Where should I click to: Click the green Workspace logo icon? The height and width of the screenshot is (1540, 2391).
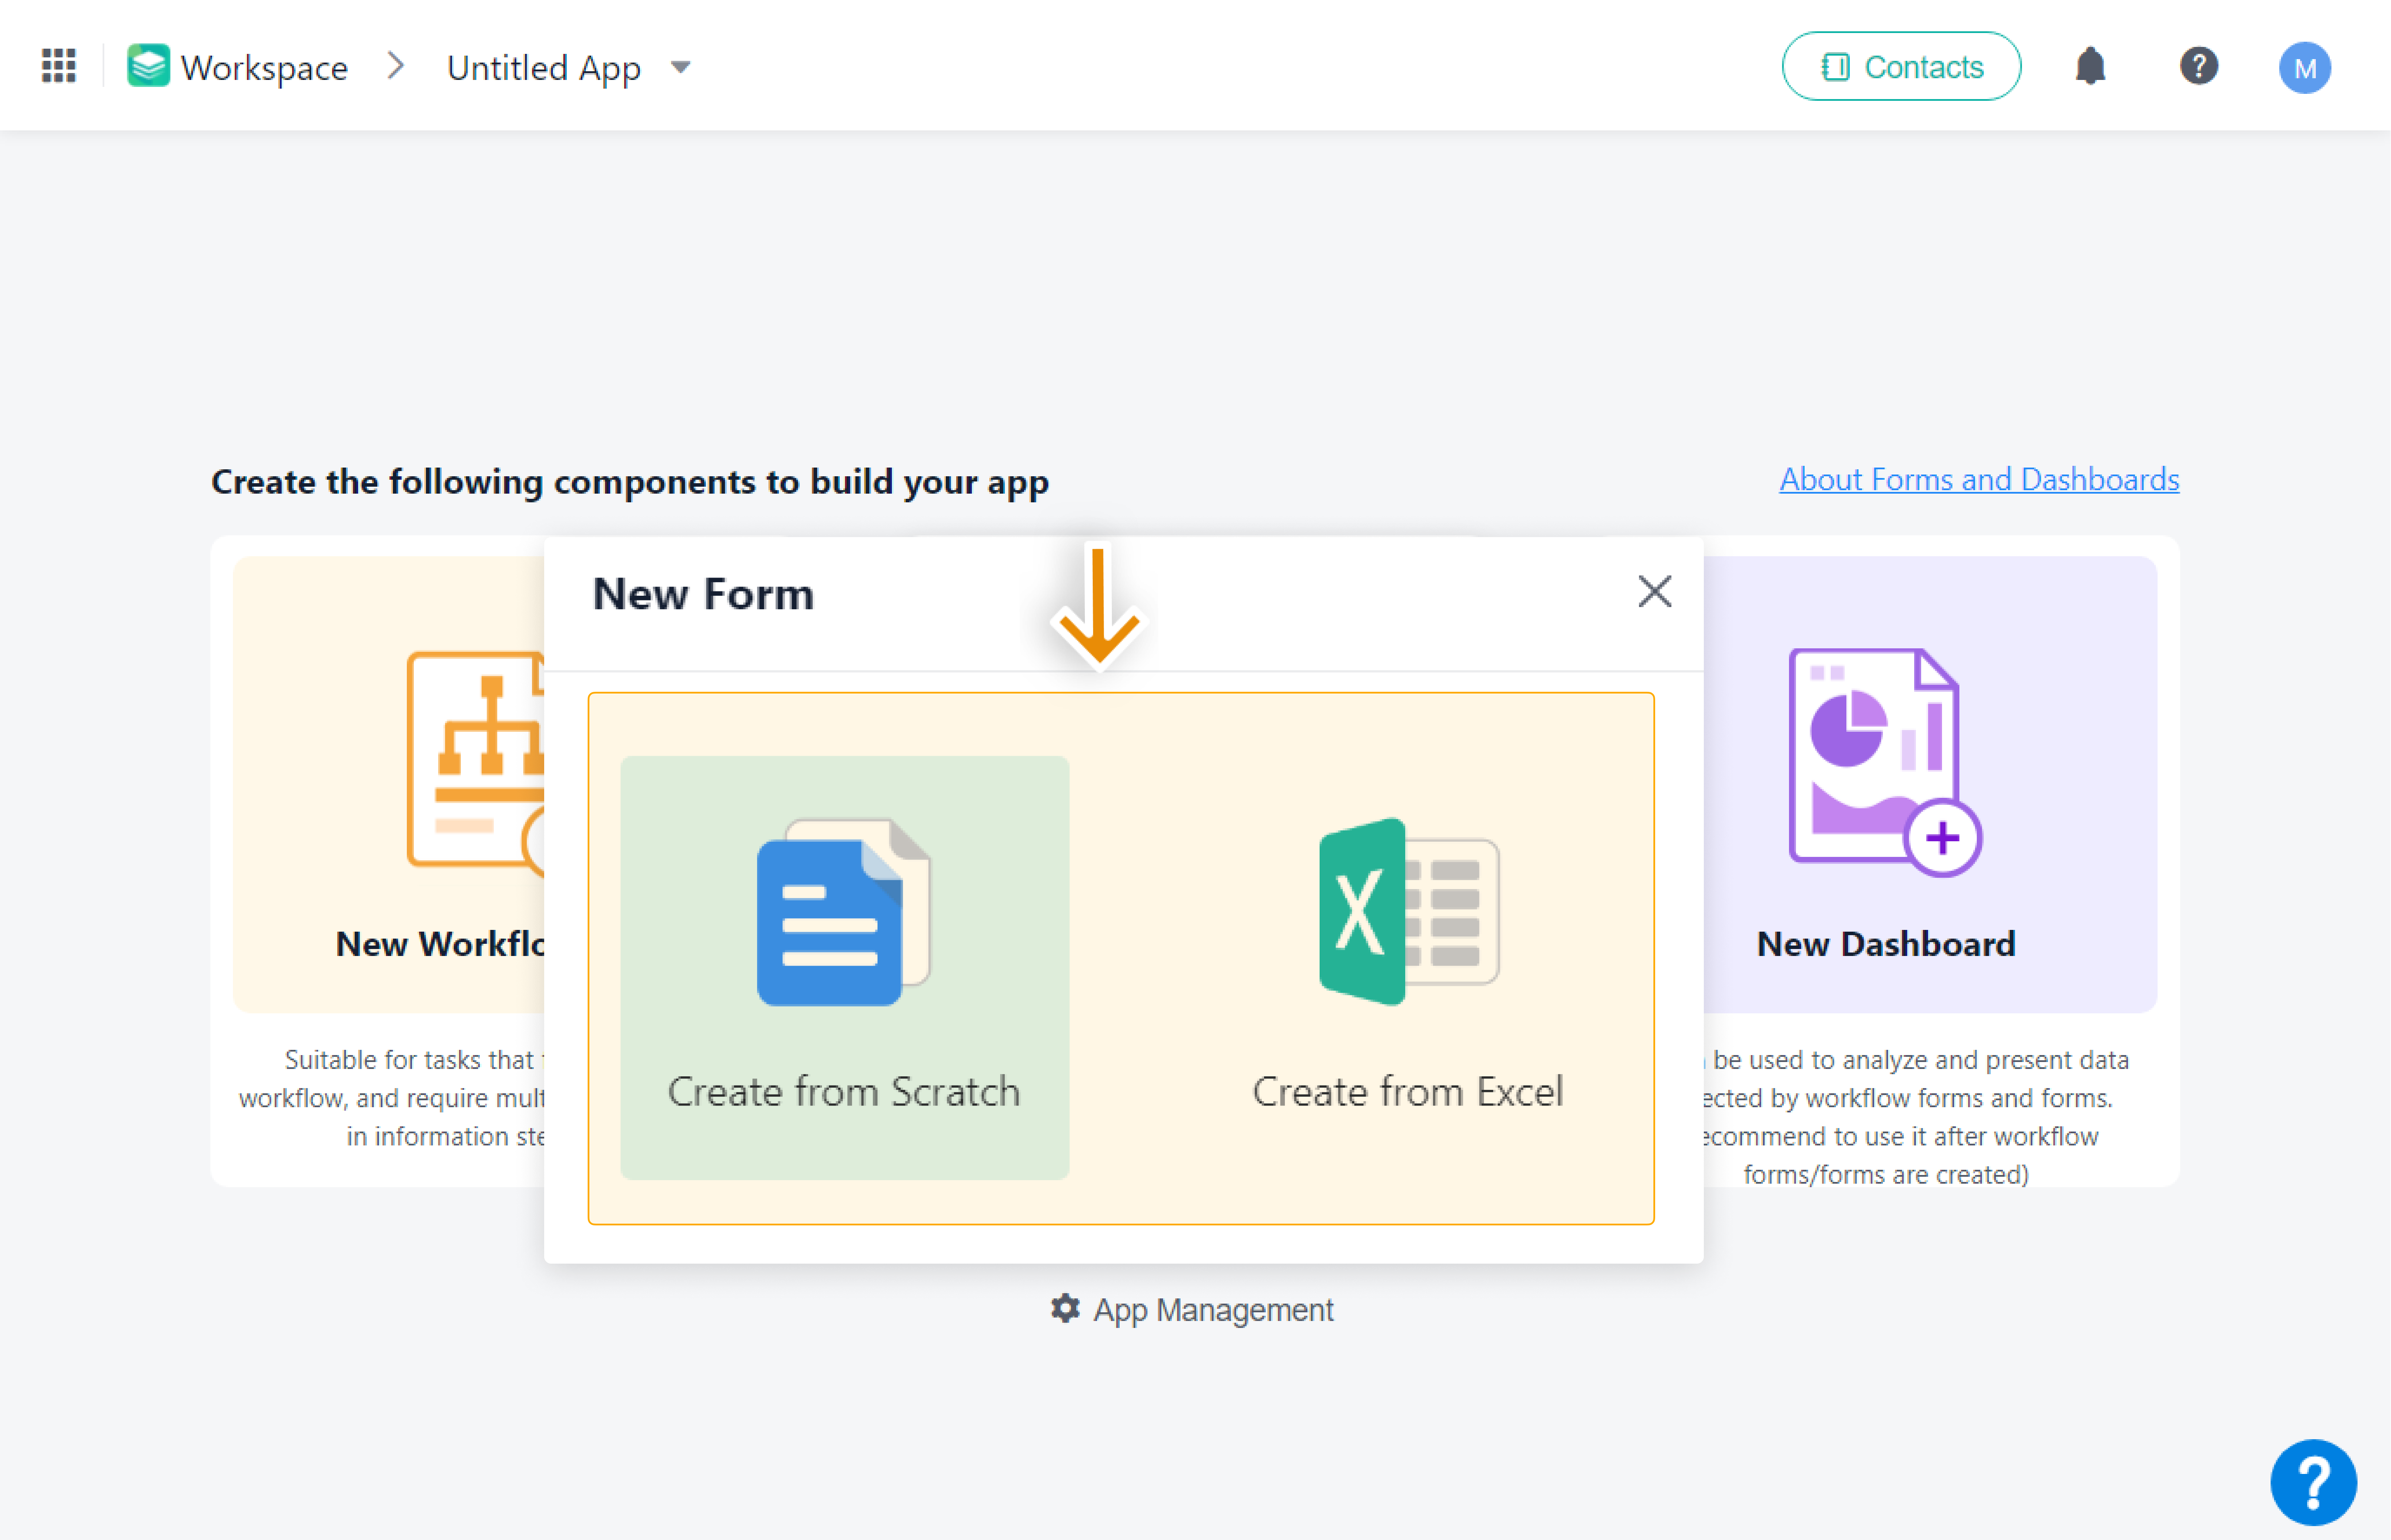148,66
